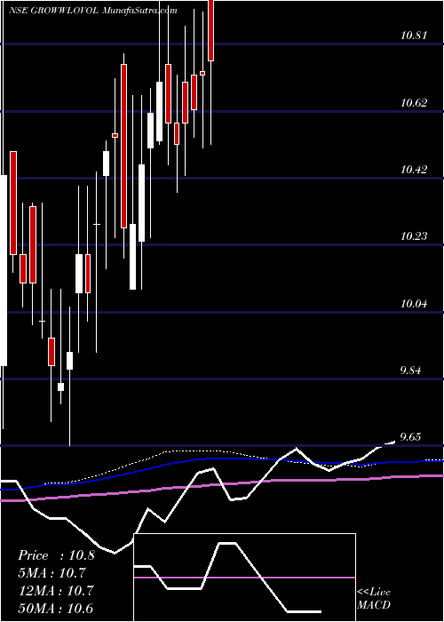Click the Price : 10.8 readout
The height and width of the screenshot is (622, 444).
click(56, 555)
